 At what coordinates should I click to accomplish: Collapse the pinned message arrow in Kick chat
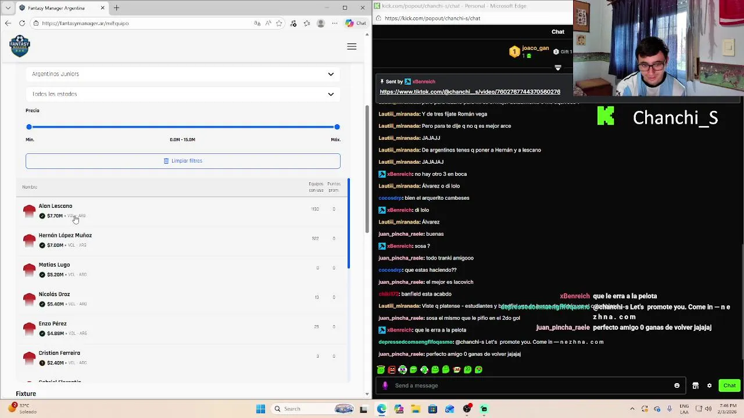[558, 68]
